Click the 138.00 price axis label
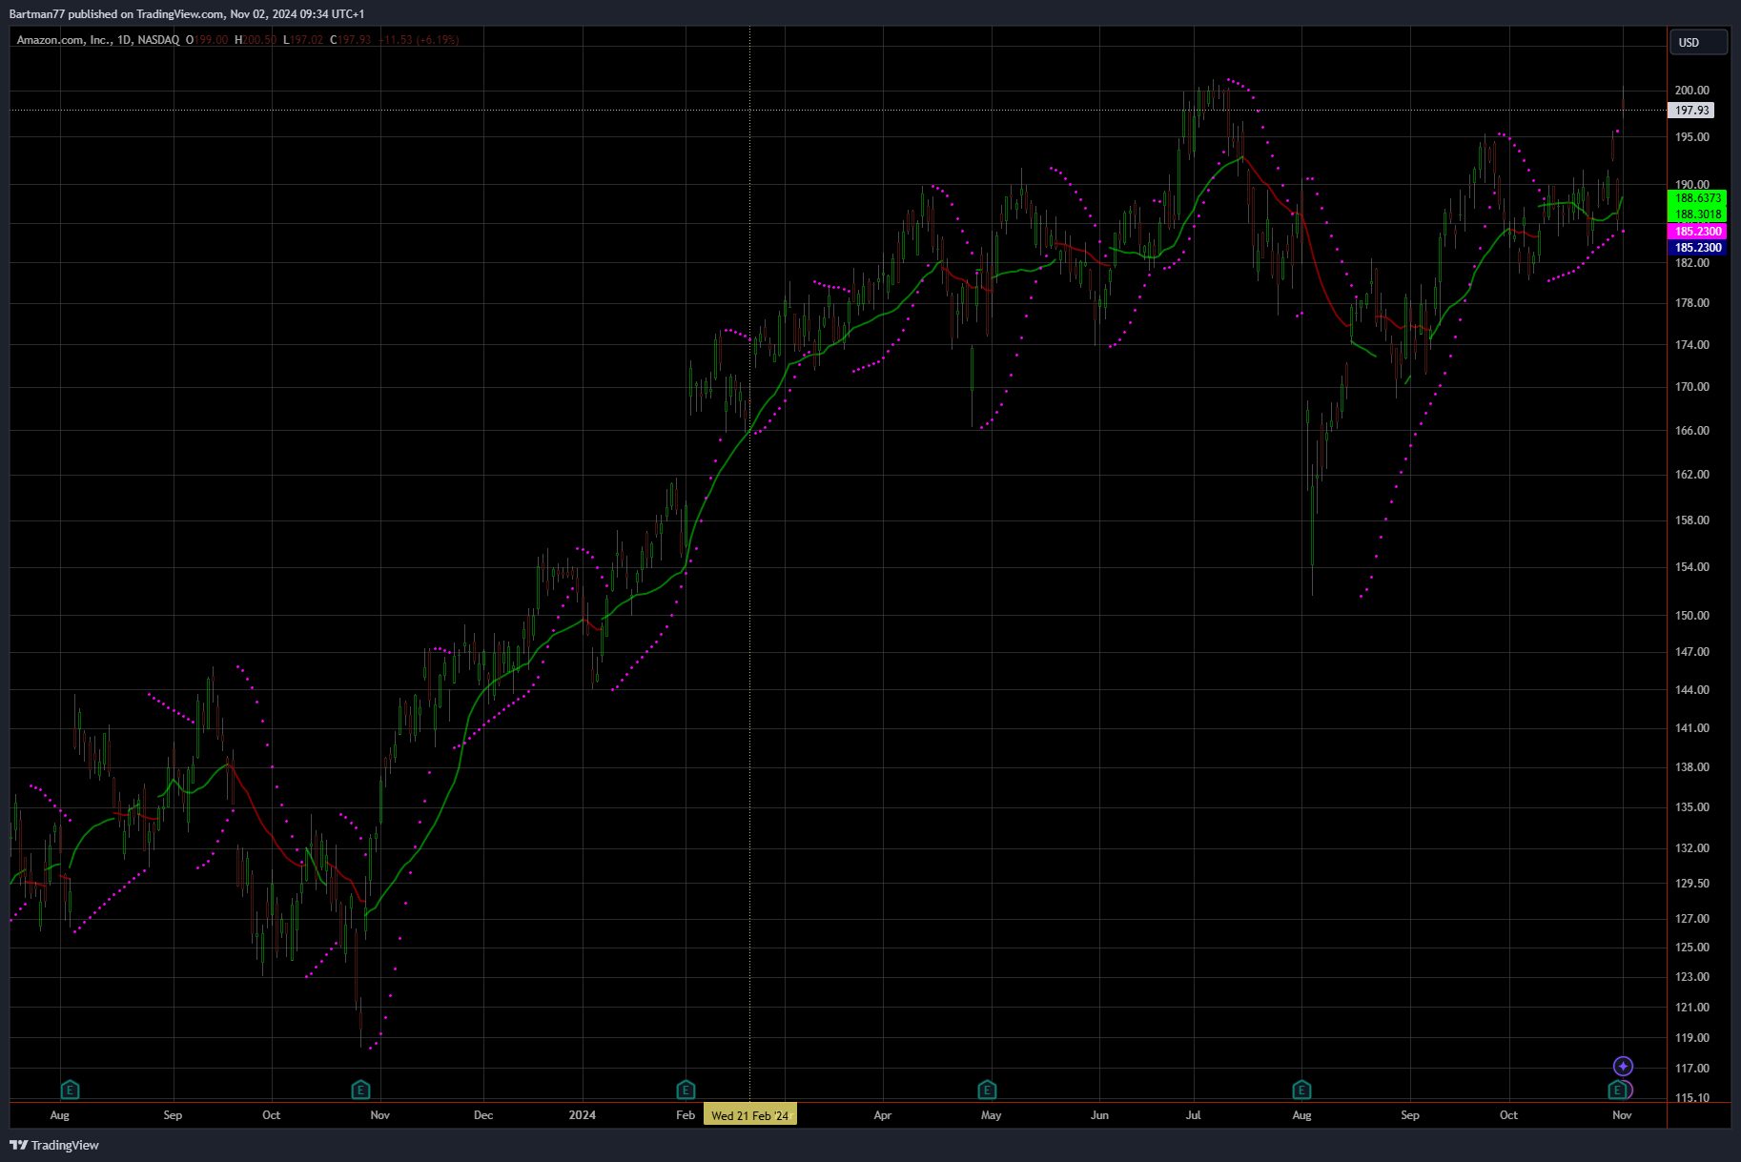This screenshot has width=1741, height=1162. (1691, 767)
